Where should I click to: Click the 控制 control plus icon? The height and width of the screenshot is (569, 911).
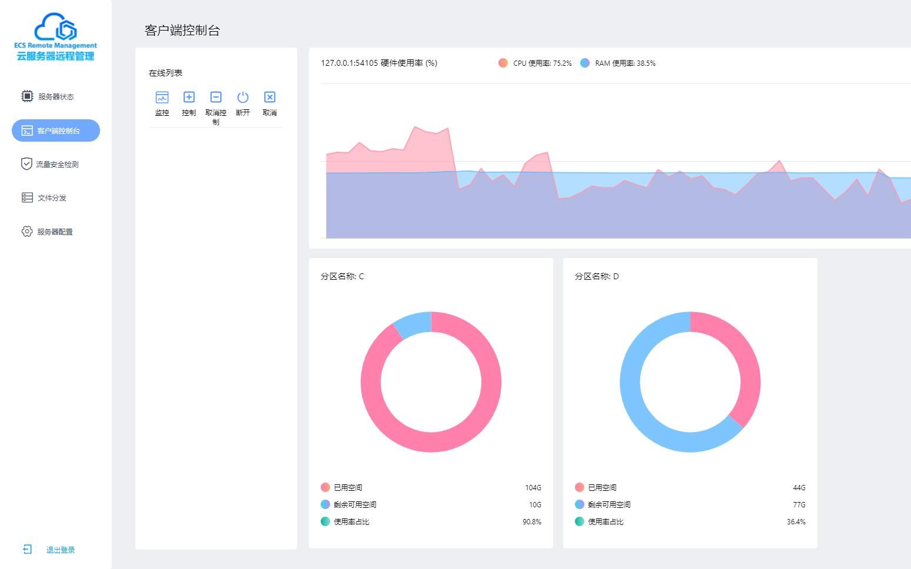point(189,97)
